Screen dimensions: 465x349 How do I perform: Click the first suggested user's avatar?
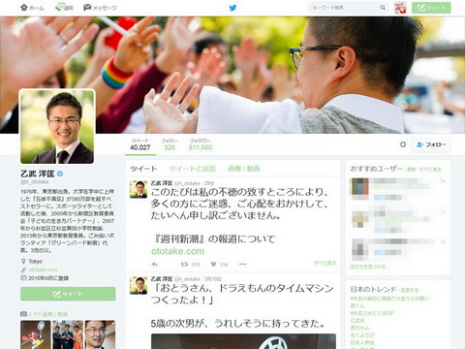tap(360, 188)
